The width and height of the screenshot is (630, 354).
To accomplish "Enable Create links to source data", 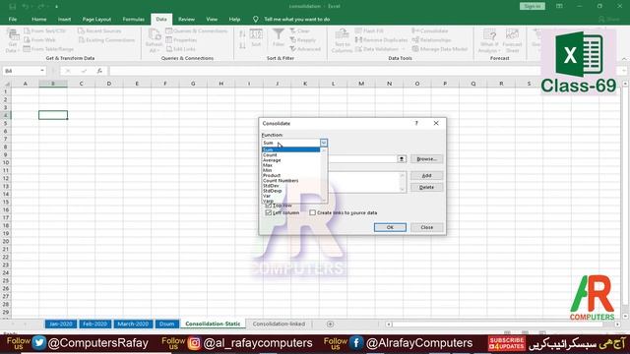I will (312, 212).
